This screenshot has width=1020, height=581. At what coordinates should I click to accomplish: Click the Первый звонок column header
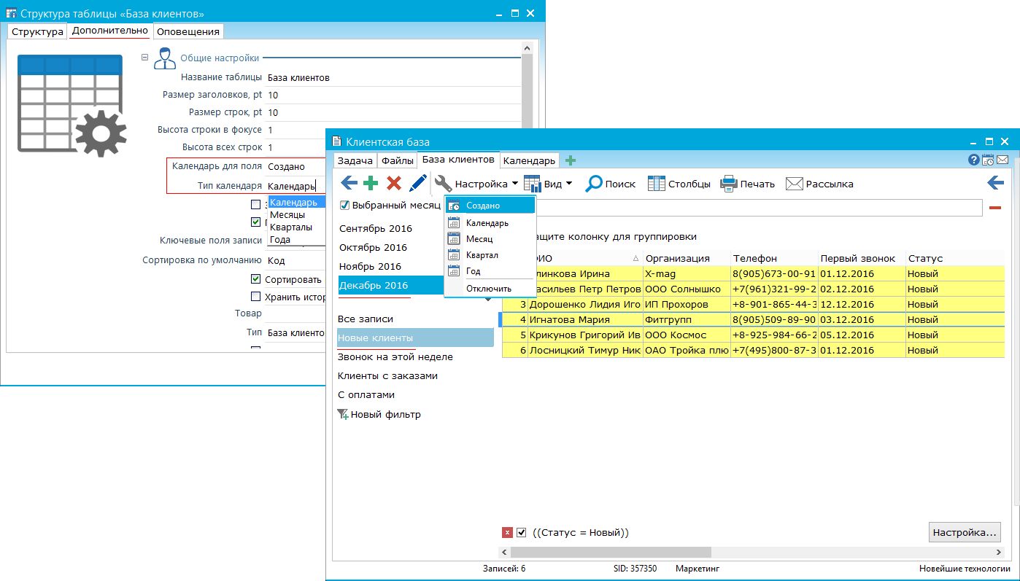[861, 258]
